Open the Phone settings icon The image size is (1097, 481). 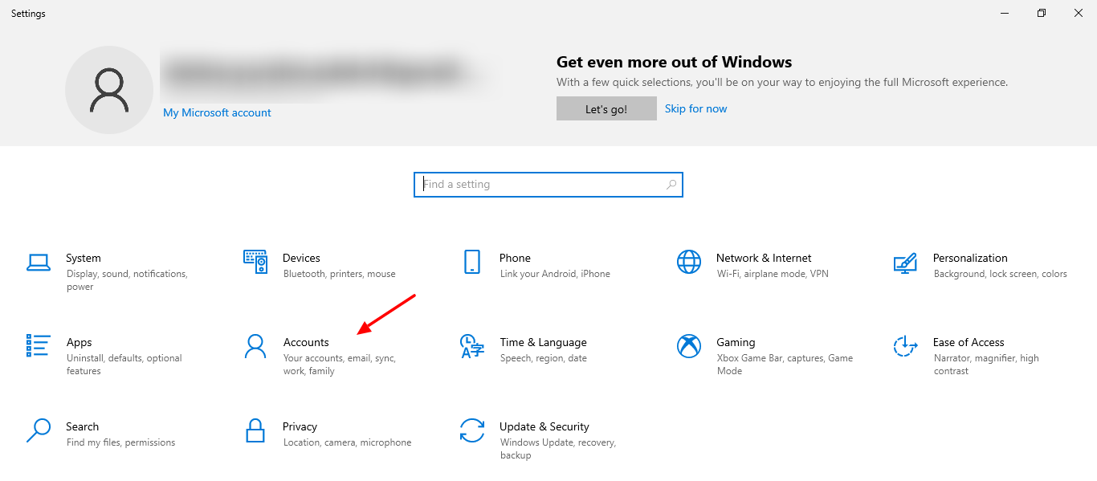click(x=472, y=262)
